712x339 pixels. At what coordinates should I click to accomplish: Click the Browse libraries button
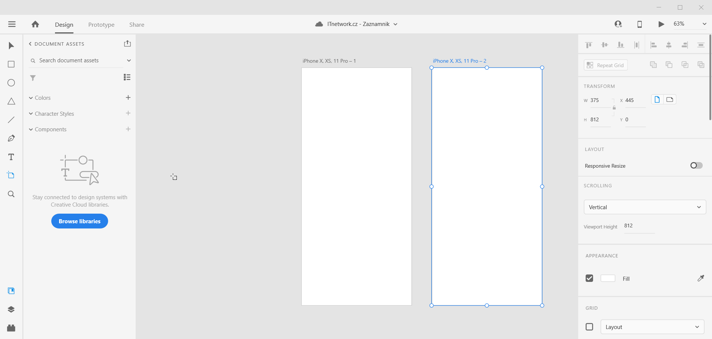click(79, 221)
